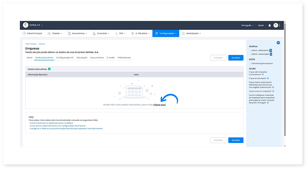Click the Atualizar button beside the tabs
Screen dimensions: 308x170
[x=236, y=58]
